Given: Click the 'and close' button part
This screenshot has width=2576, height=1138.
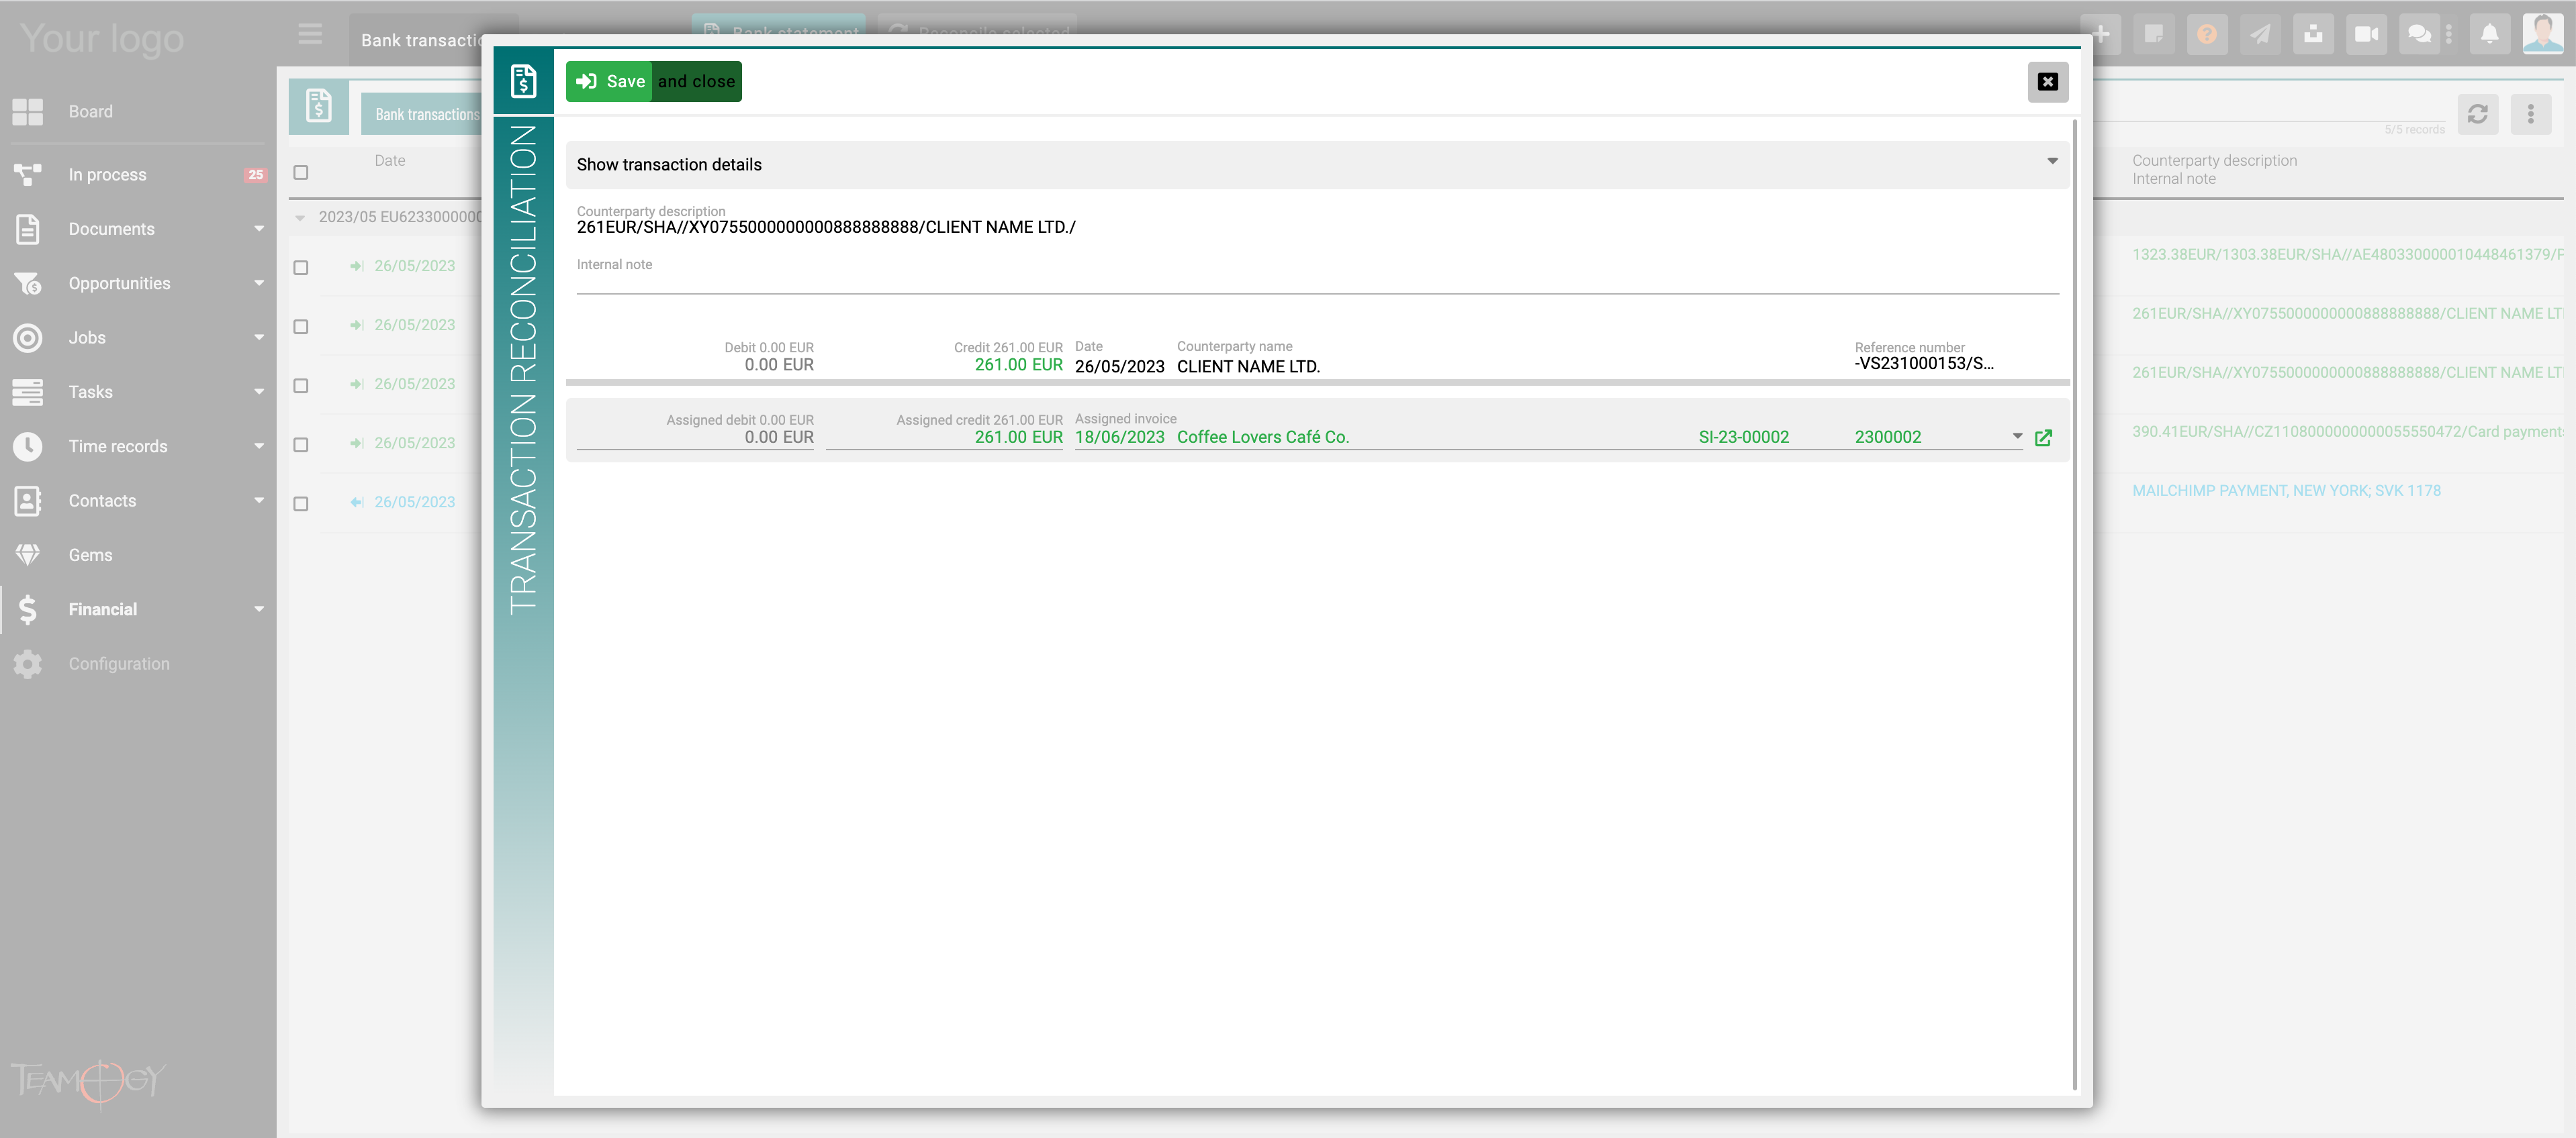Looking at the screenshot, I should coord(697,81).
